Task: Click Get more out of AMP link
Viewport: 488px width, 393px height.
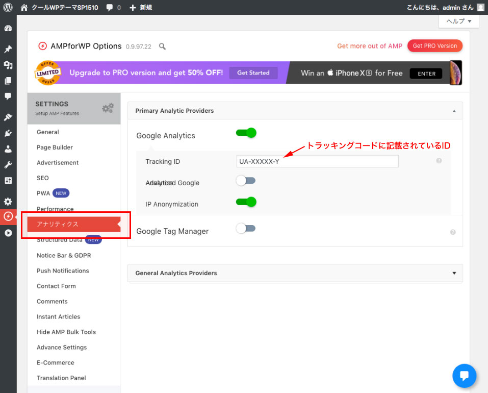Action: tap(370, 46)
